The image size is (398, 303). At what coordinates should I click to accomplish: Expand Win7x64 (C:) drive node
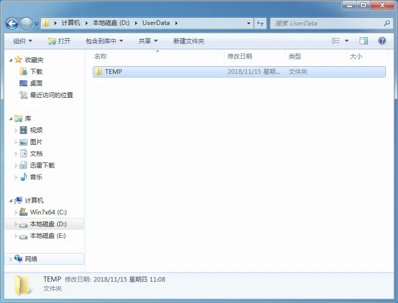tap(16, 212)
